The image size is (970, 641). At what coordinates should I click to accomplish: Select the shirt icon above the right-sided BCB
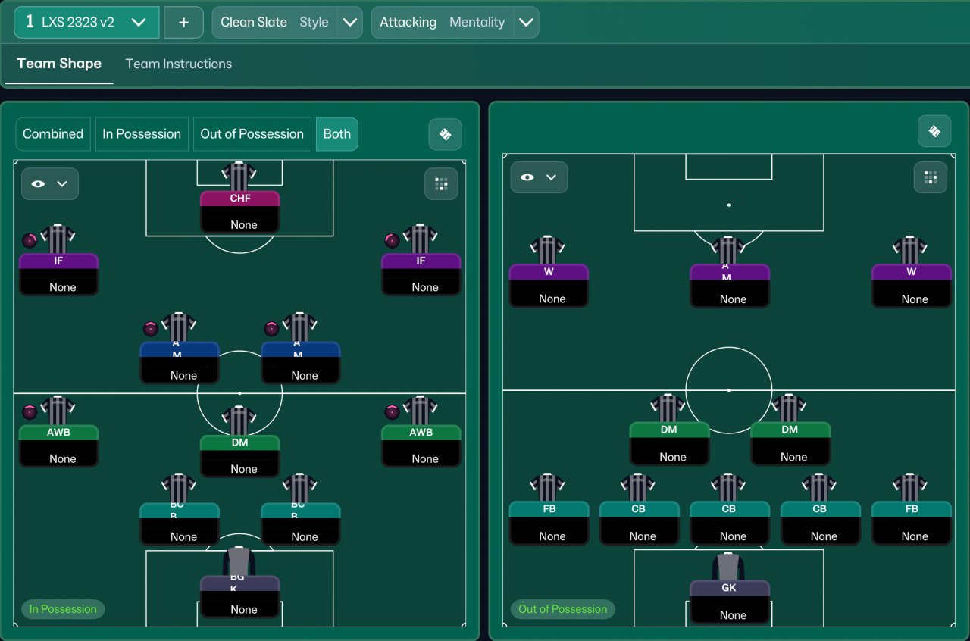300,488
